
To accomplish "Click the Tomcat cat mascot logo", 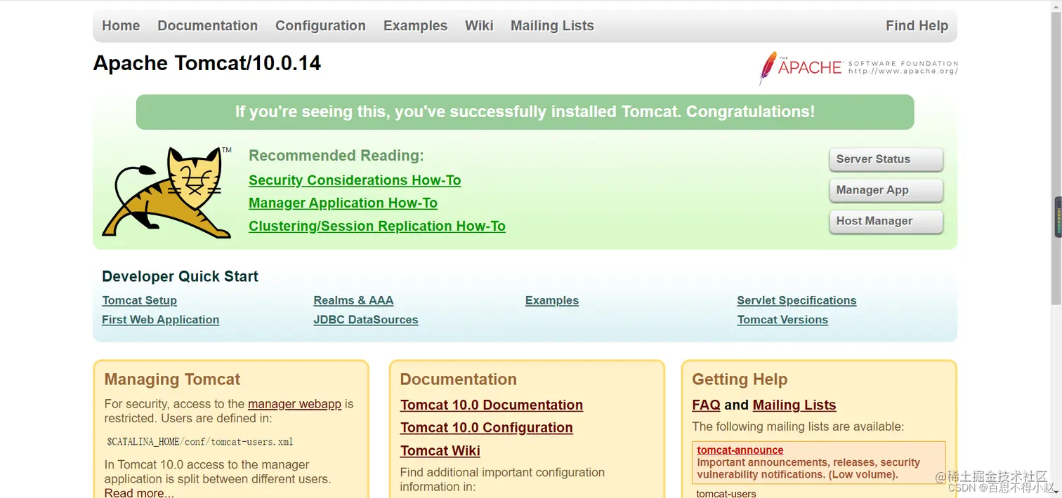I will [167, 192].
